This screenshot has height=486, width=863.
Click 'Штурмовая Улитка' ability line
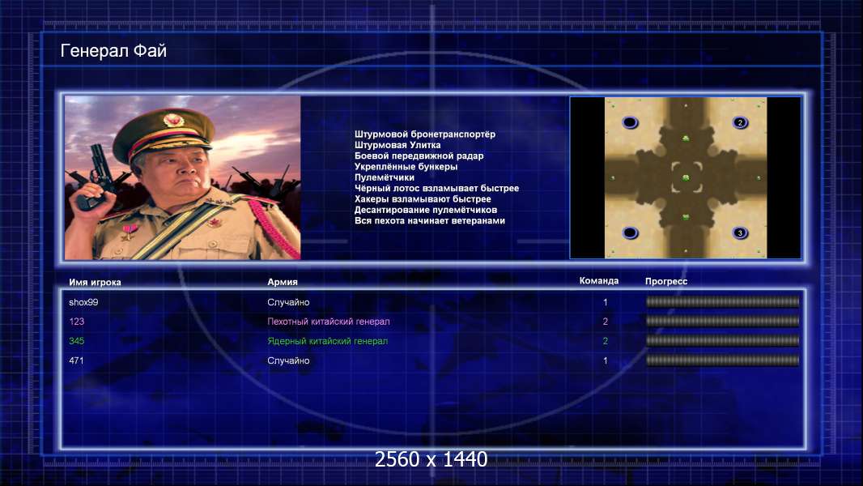coord(397,145)
